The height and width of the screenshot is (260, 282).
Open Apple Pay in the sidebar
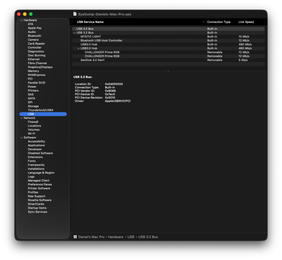35,28
